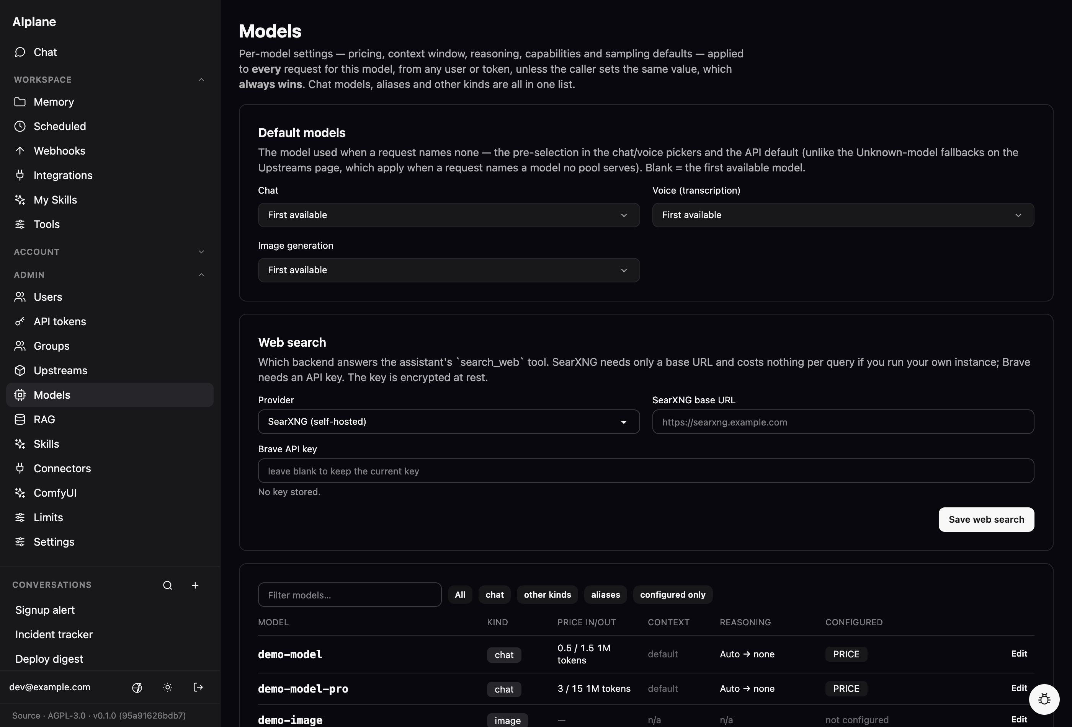The height and width of the screenshot is (727, 1072).
Task: Click the Save web search button
Action: tap(986, 520)
